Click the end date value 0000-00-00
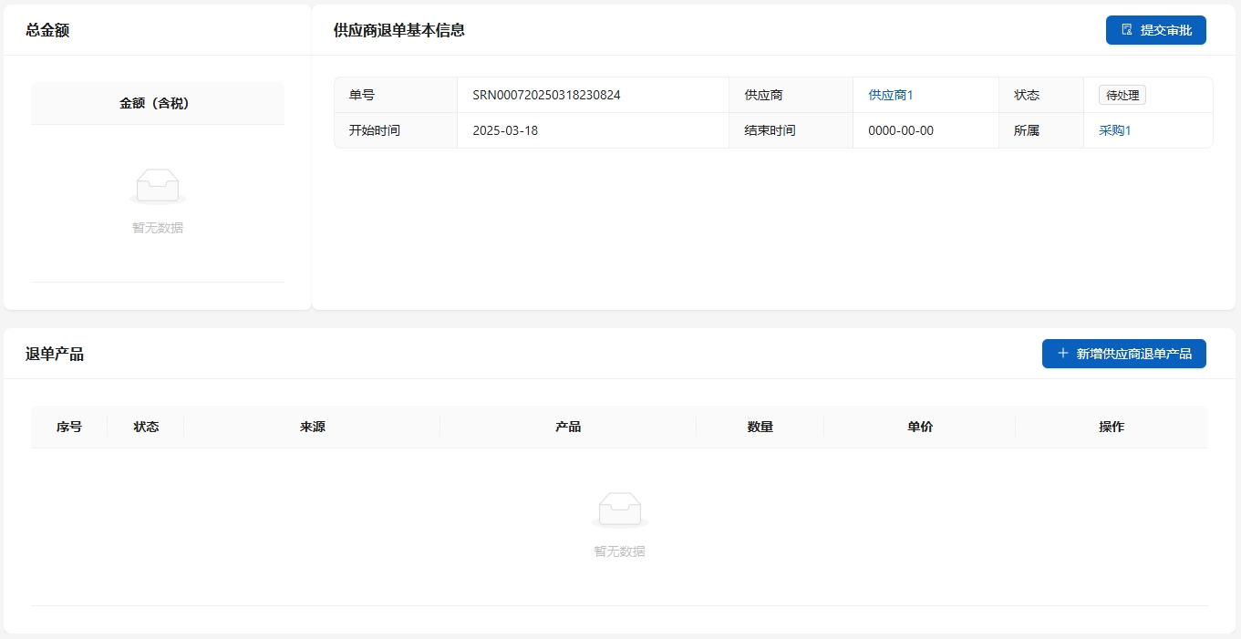The image size is (1241, 639). pyautogui.click(x=900, y=130)
